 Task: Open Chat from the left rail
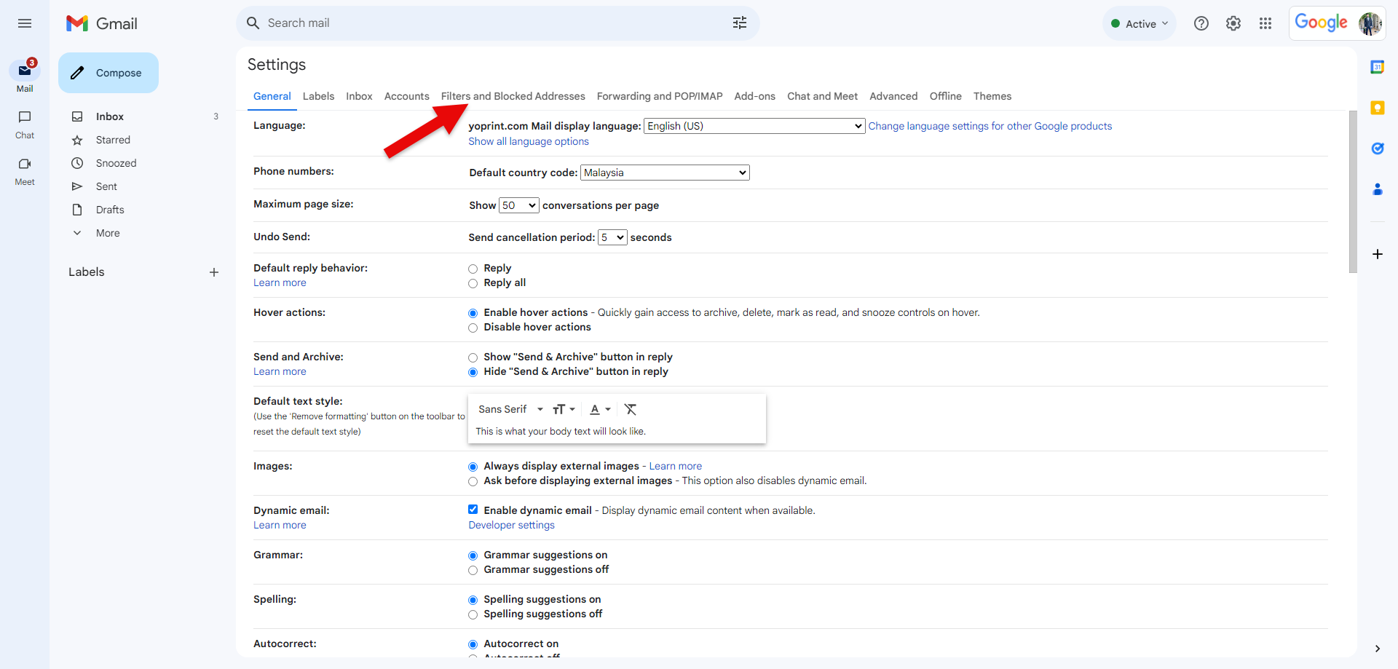[x=25, y=124]
